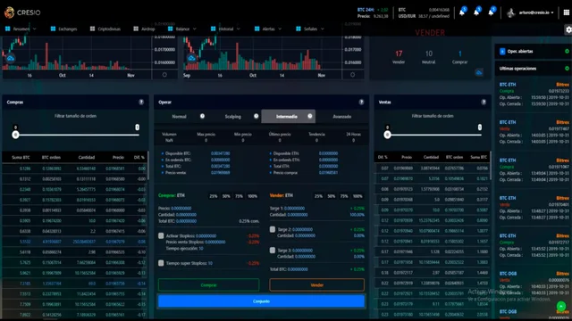Click the Tiempo ejecución value field
572x321 pixels.
tap(201, 248)
